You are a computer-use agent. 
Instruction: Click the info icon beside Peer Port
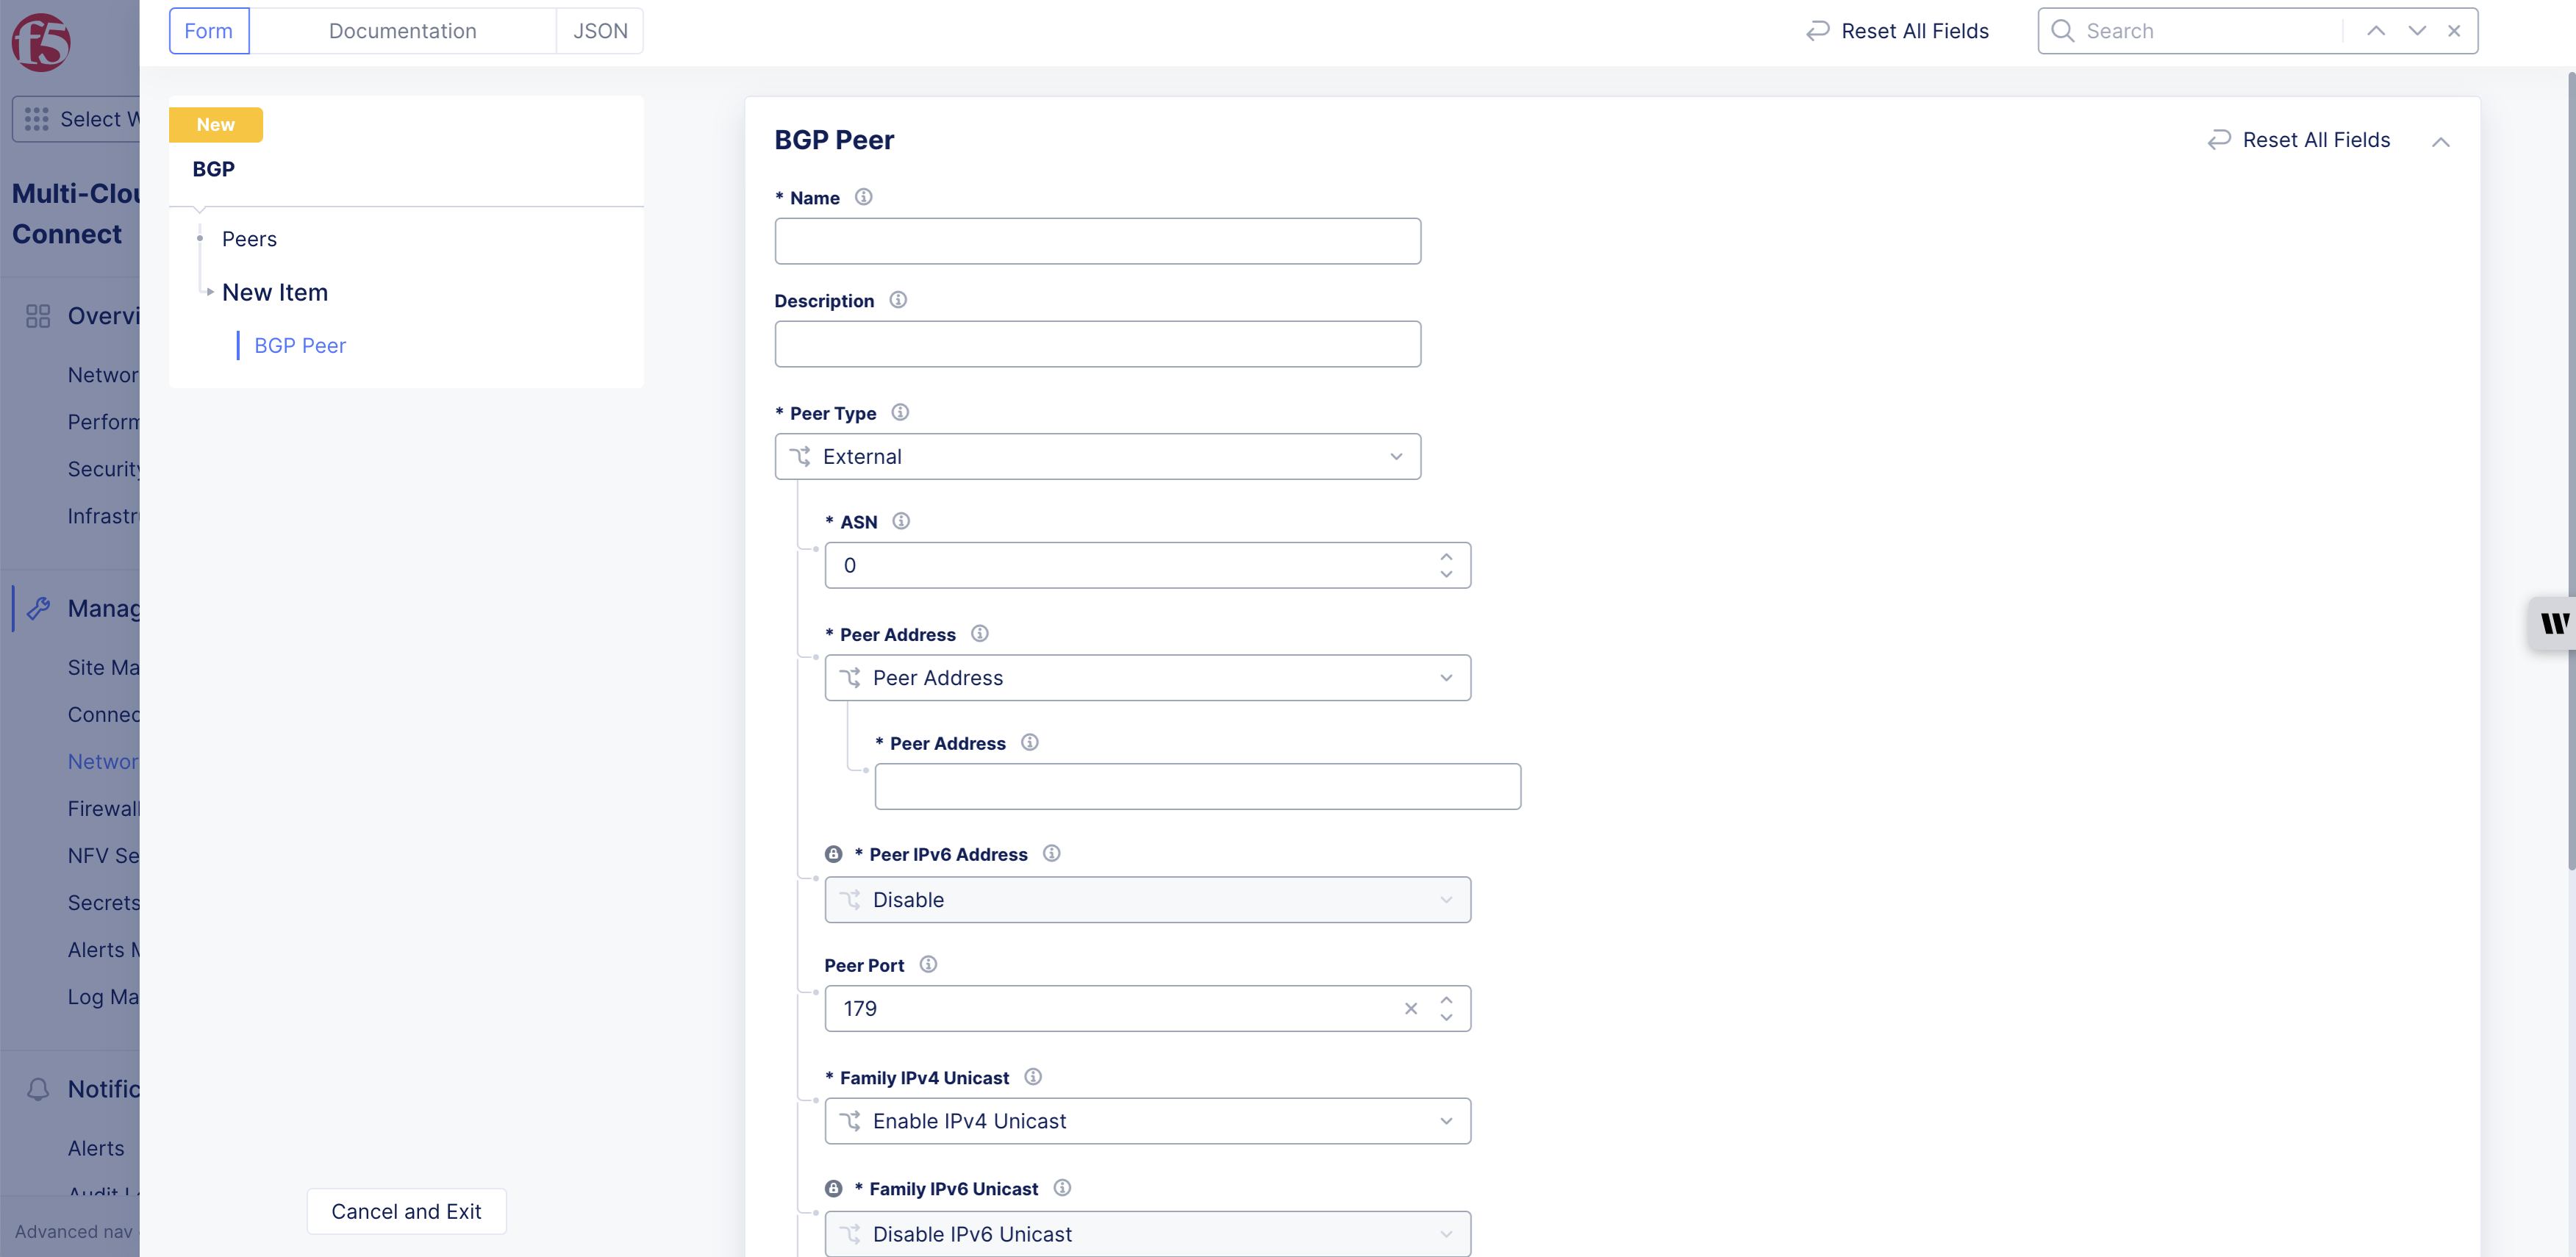click(927, 964)
